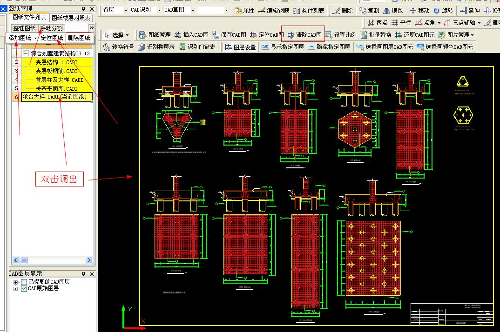Click 隐藏指定图层 tool

[329, 47]
